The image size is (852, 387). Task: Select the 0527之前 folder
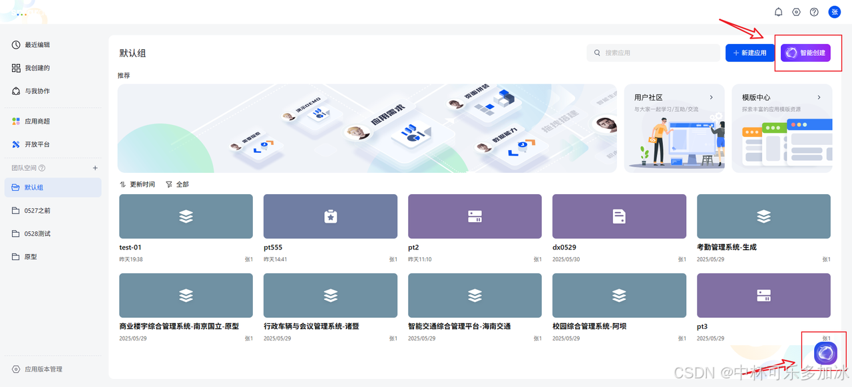(52, 211)
